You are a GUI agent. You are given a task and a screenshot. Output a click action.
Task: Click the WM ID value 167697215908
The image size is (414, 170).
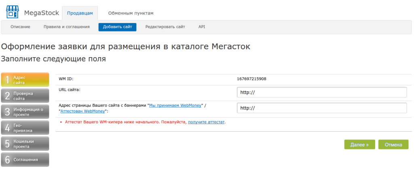coord(251,79)
